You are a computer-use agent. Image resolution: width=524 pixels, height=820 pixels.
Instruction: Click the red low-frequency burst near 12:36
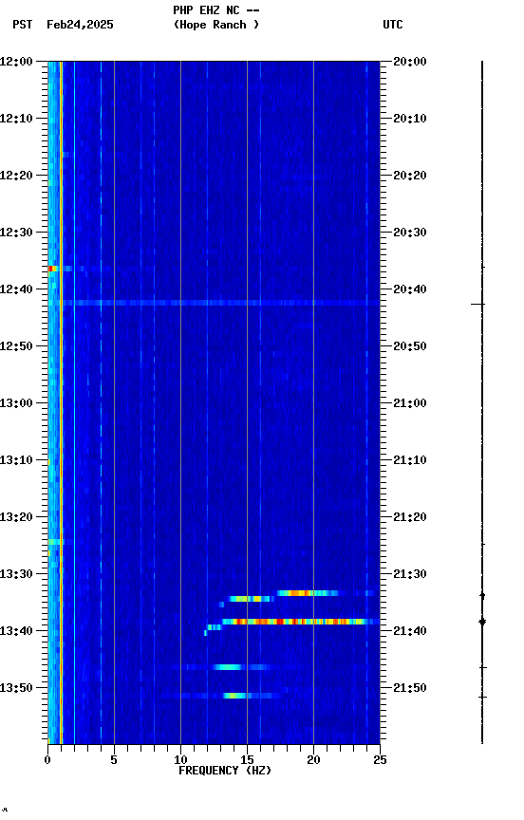52,269
